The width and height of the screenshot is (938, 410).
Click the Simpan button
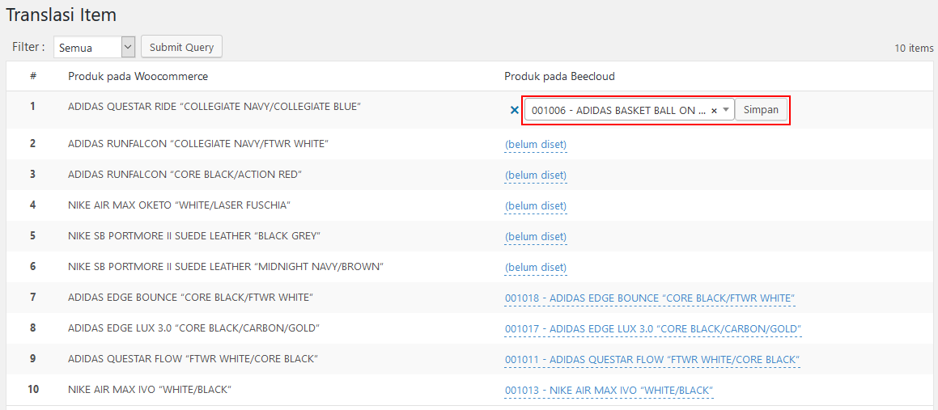point(761,110)
